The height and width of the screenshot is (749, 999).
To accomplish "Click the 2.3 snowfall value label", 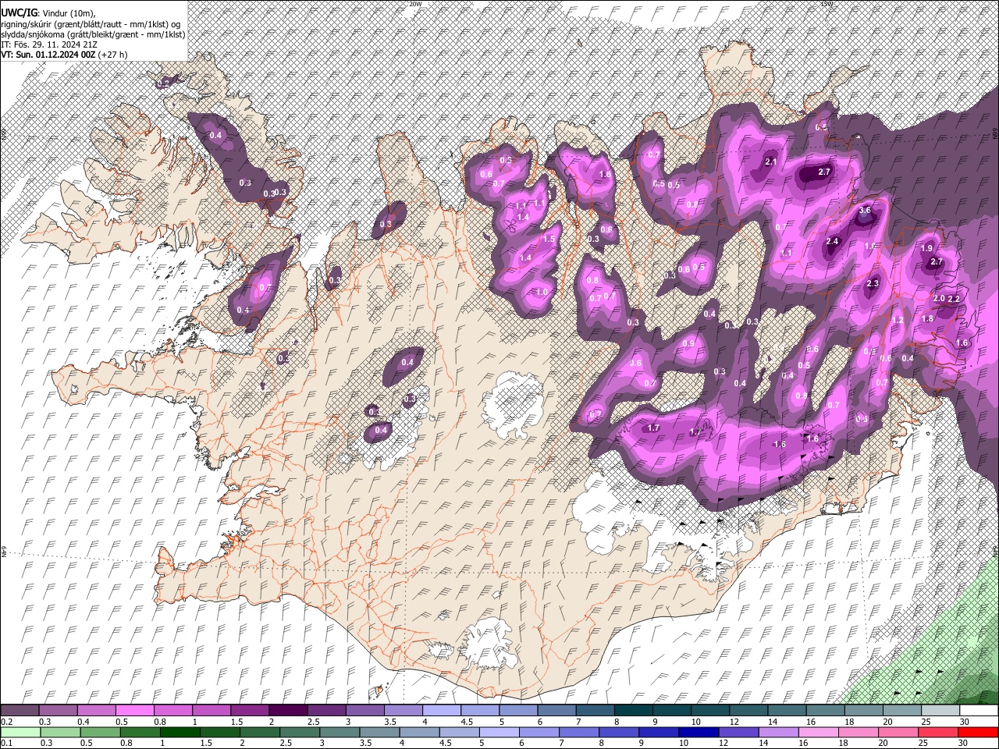I will click(x=873, y=284).
